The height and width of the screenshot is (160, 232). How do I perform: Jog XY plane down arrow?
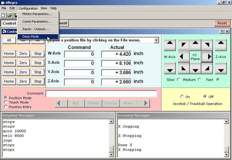click(x=195, y=68)
